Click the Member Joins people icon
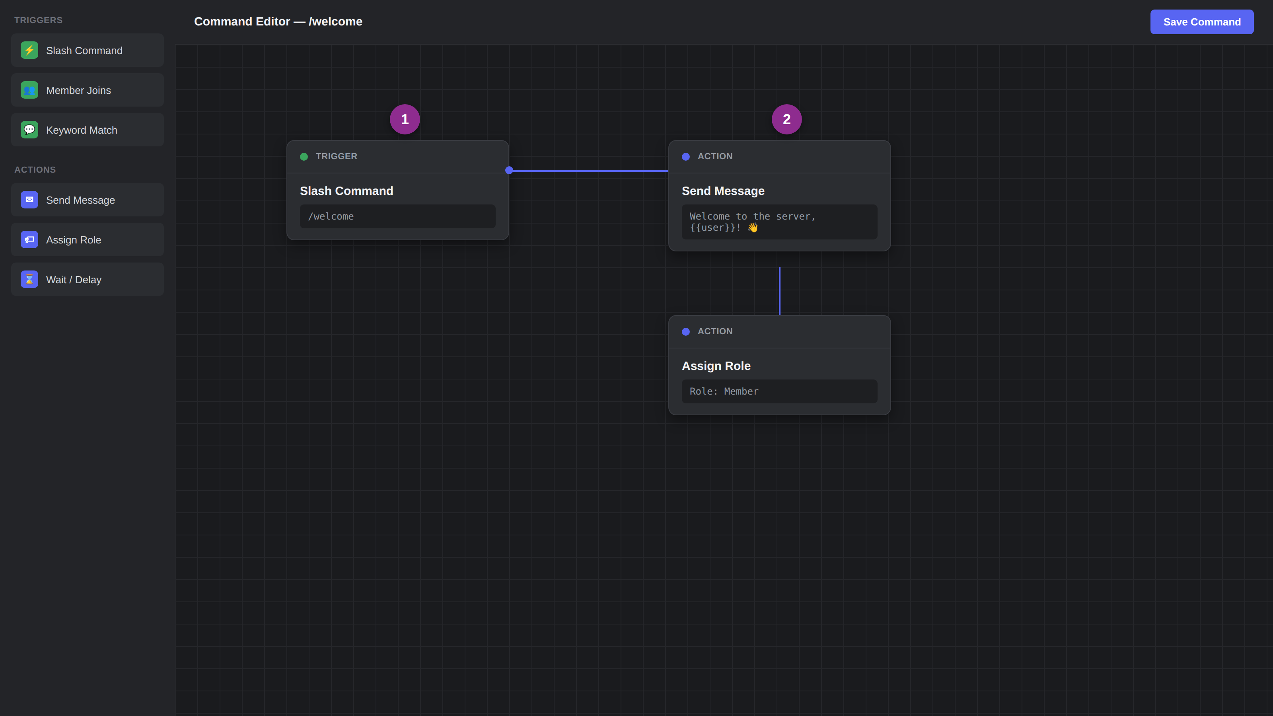This screenshot has height=716, width=1273. point(29,90)
